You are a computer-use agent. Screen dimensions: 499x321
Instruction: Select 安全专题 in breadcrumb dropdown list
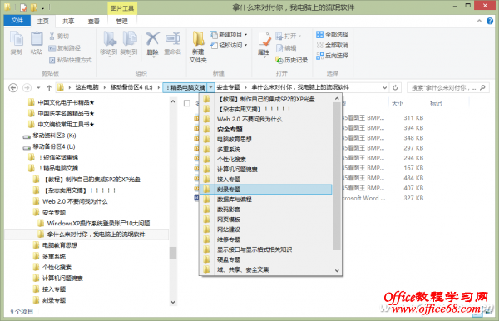click(x=266, y=129)
